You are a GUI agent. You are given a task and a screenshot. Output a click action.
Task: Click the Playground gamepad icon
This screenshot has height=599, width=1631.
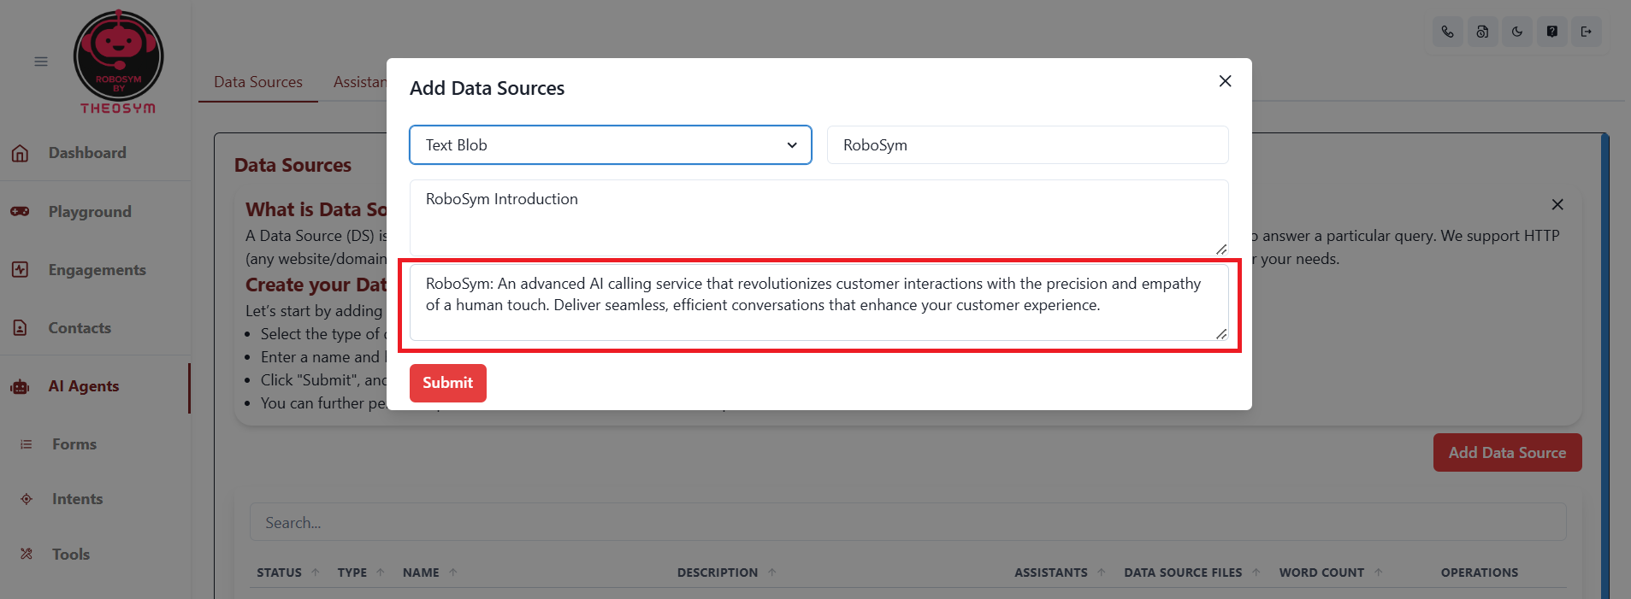tap(21, 211)
